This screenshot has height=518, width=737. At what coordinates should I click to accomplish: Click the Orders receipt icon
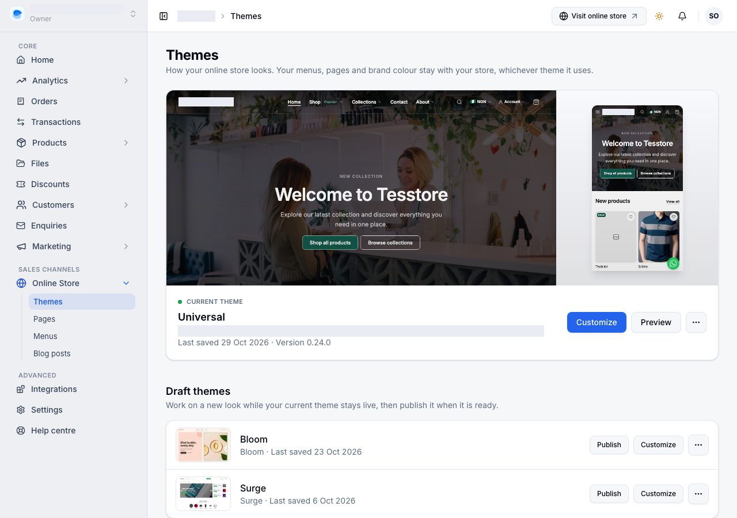[x=21, y=101]
